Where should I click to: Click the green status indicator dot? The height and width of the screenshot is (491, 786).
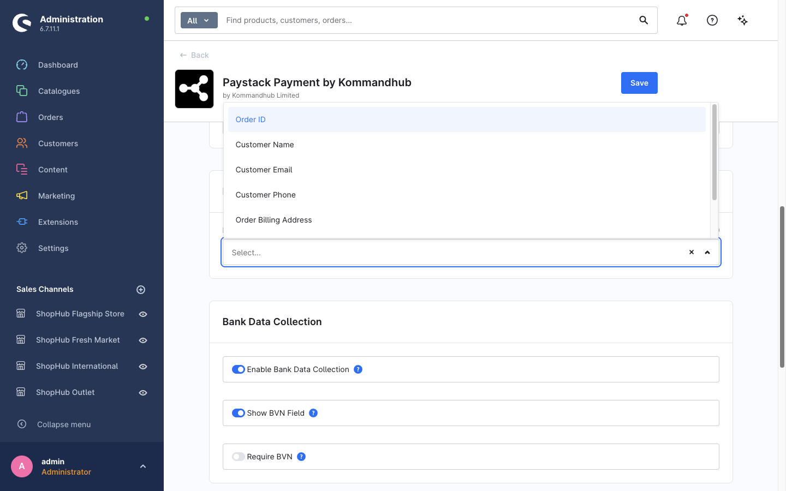coord(147,19)
